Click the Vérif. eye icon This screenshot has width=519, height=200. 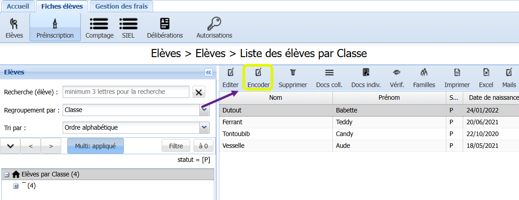click(396, 72)
